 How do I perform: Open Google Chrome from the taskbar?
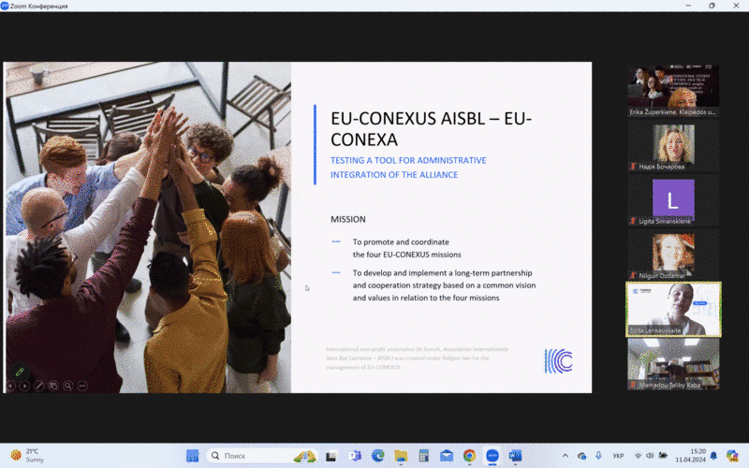(470, 456)
